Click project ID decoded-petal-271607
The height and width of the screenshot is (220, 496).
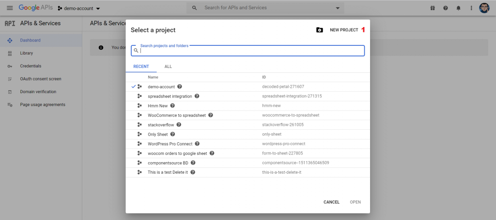(283, 87)
